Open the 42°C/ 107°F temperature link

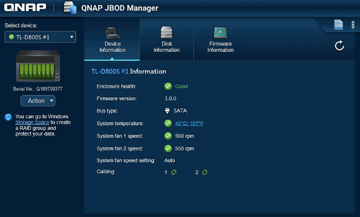pos(189,123)
